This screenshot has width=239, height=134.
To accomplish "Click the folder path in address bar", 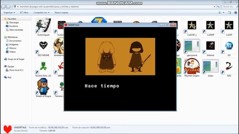I will pyautogui.click(x=49, y=7).
